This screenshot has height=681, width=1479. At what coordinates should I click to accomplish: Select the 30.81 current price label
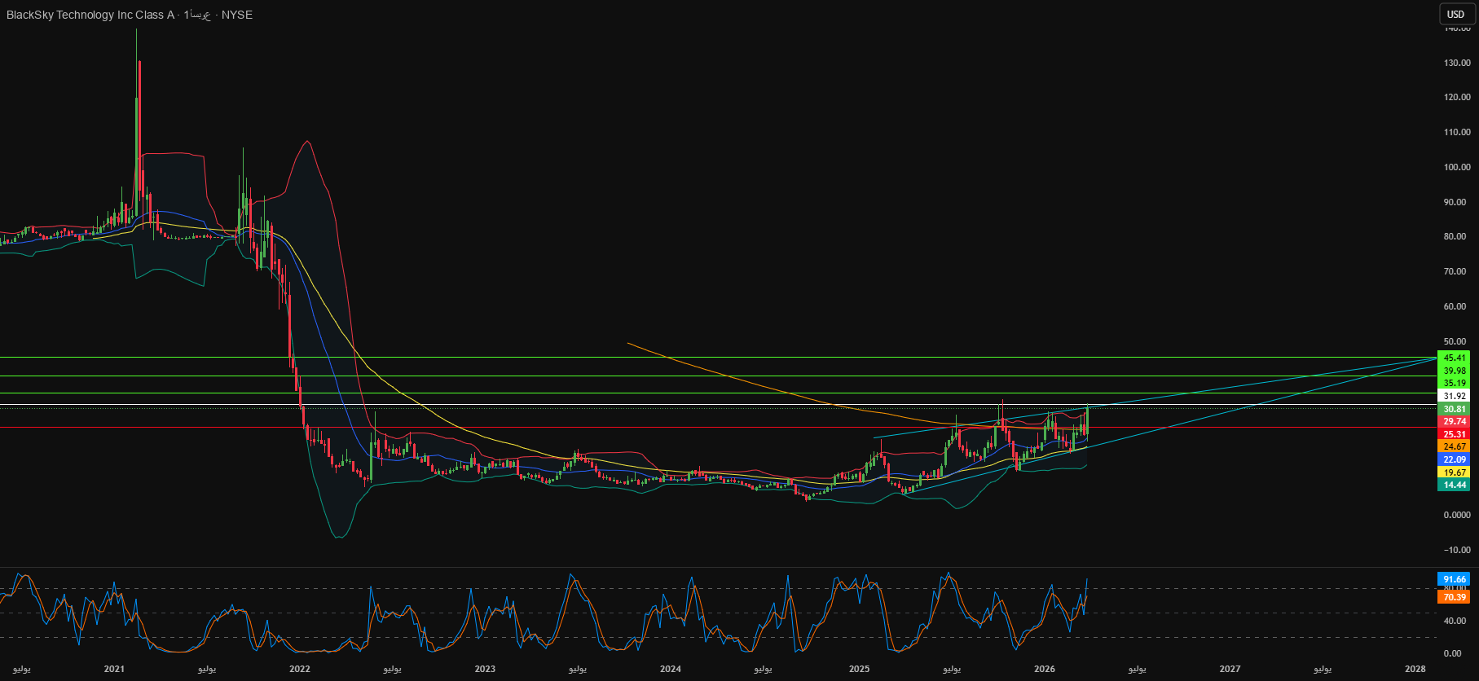point(1455,409)
